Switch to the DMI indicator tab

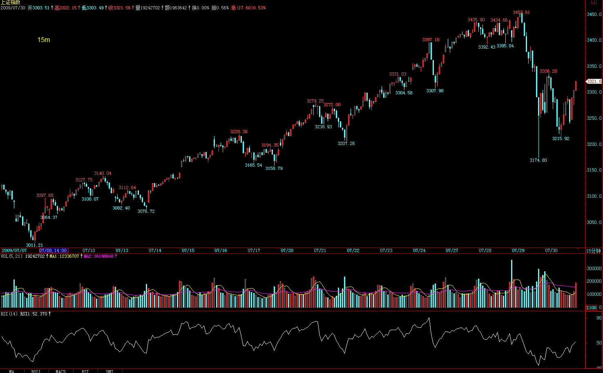[x=109, y=371]
